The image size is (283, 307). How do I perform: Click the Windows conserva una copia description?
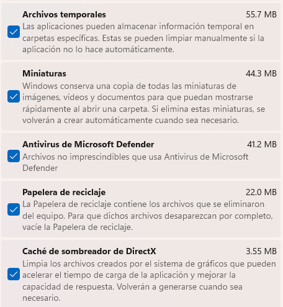pos(143,103)
